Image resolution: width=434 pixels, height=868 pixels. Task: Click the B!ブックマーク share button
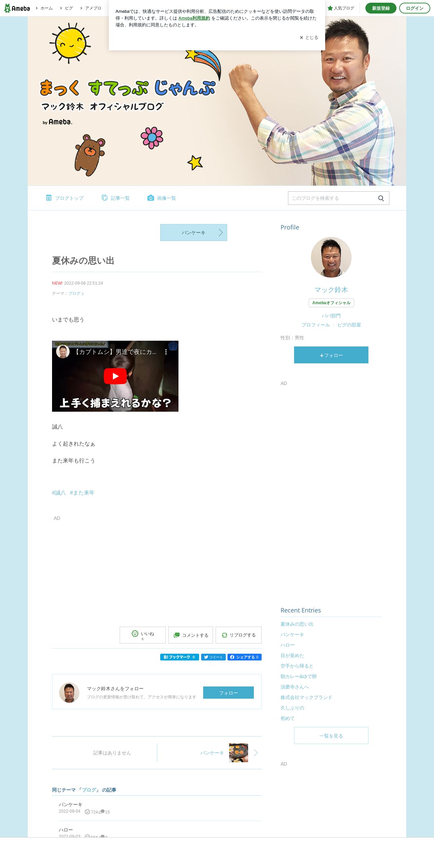pyautogui.click(x=179, y=657)
